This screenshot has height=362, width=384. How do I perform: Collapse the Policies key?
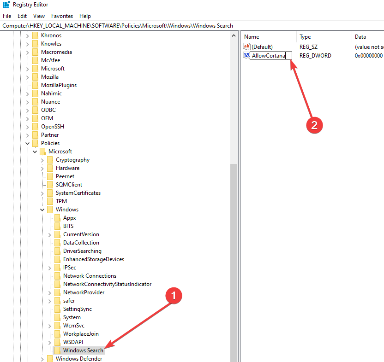coord(27,144)
